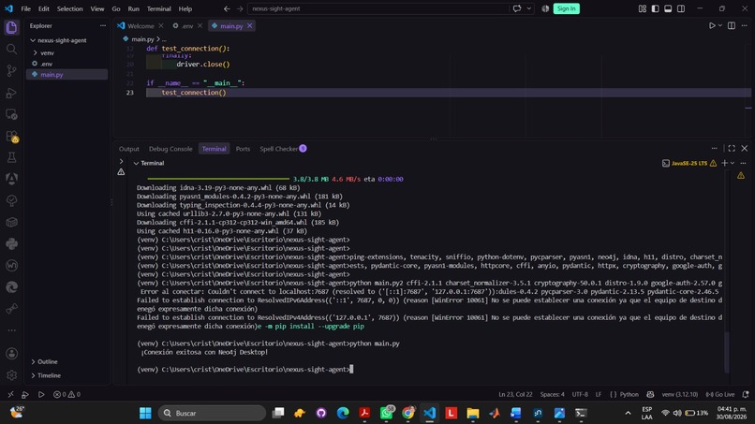Click the additional views ellipsis in activity bar
Screen dimensions: 755x424
click(11, 330)
